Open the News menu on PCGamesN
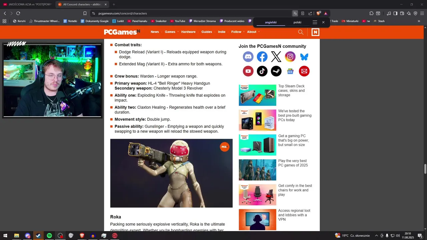Image resolution: width=427 pixels, height=240 pixels. click(x=155, y=32)
